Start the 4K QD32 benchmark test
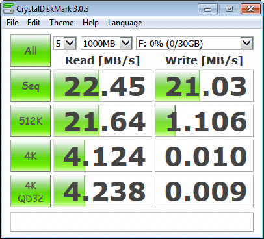 [31, 191]
